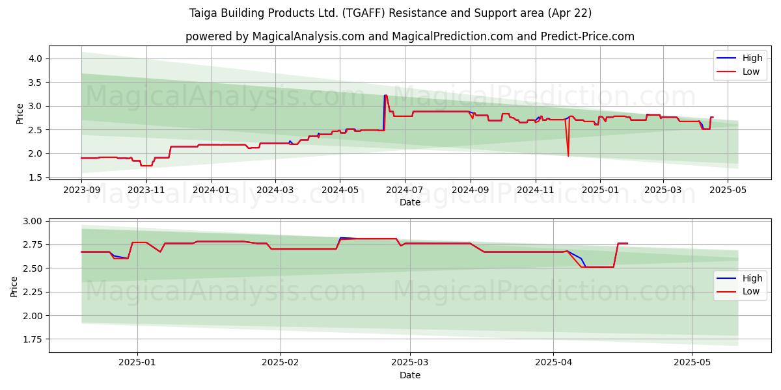Image resolution: width=781 pixels, height=390 pixels.
Task: Click the 2024-01 x-axis label in top chart
Action: (212, 190)
